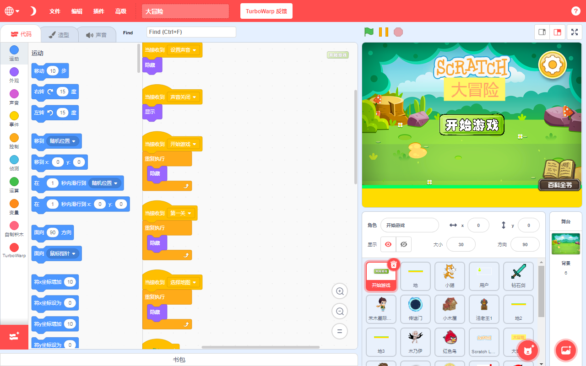Viewport: 586px width, 366px height.
Task: Switch to large stage layout
Action: coord(557,32)
